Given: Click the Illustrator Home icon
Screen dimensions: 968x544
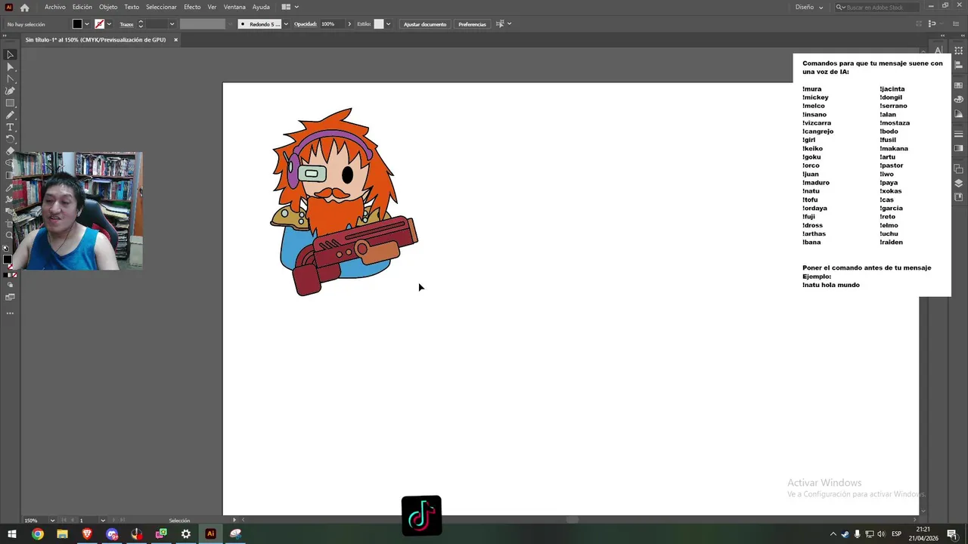Looking at the screenshot, I should click(24, 8).
